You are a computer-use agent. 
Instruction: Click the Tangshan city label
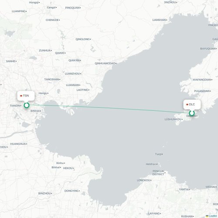[x=52, y=79]
